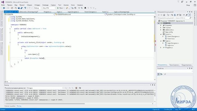This screenshot has width=197, height=111.
Task: Click the notifications flag icon in title bar
Action: click(x=178, y=2)
